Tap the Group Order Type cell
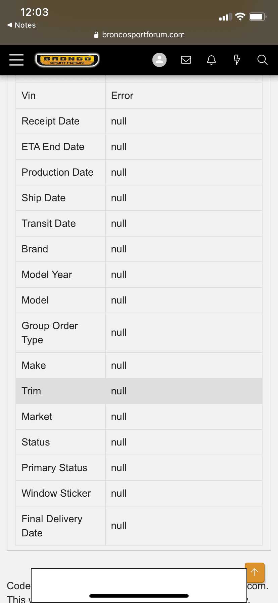278x603 pixels. 50,332
